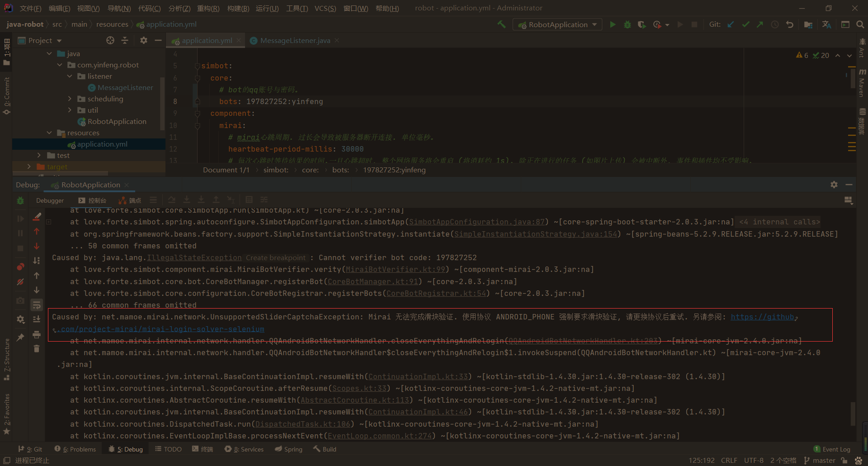The height and width of the screenshot is (466, 868).
Task: Expand the target folder
Action: point(29,166)
